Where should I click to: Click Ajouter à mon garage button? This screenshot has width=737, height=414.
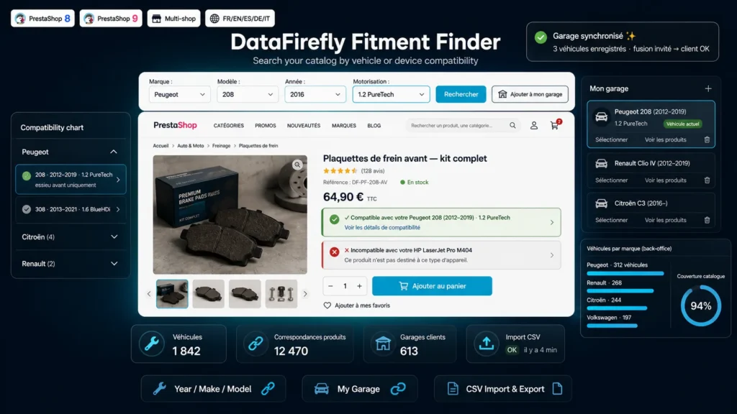click(530, 94)
